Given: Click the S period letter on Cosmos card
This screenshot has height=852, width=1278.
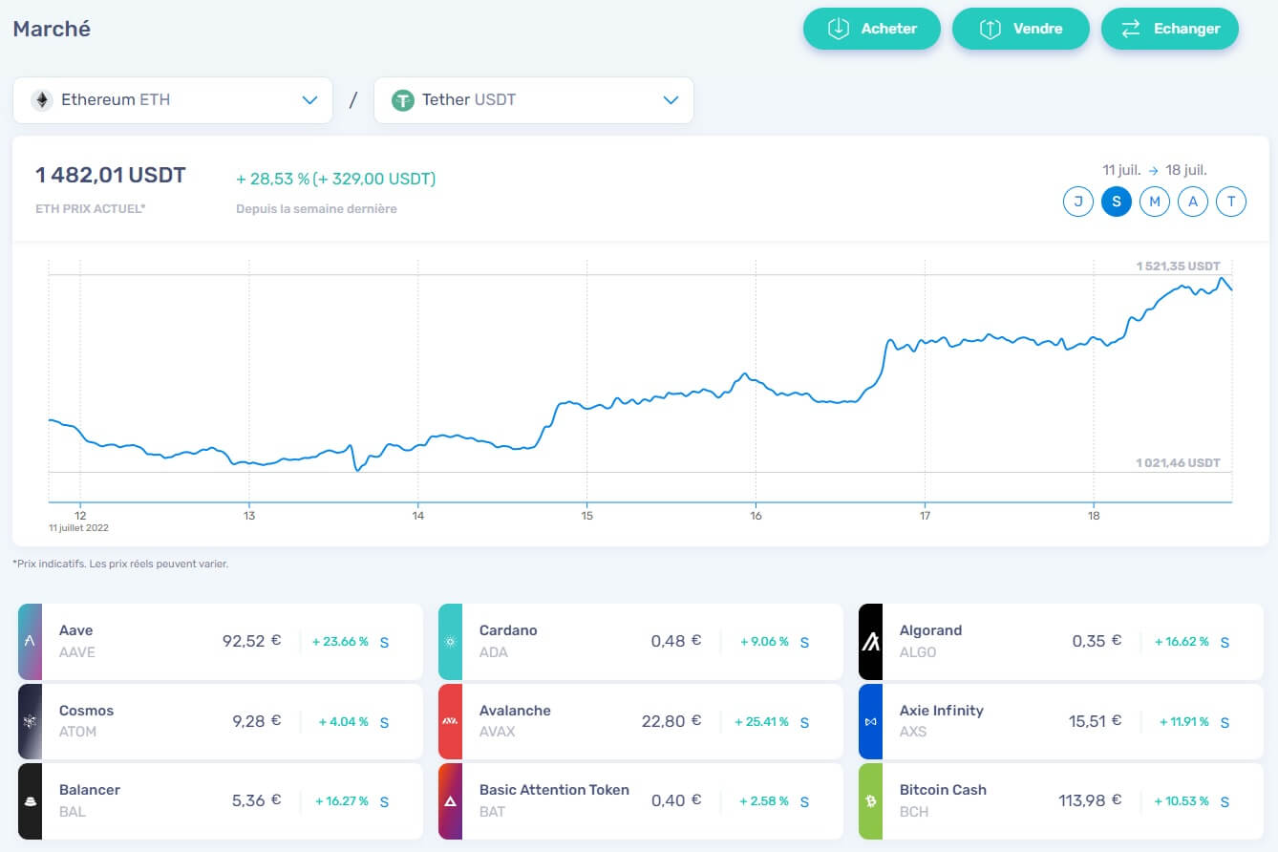Looking at the screenshot, I should tap(384, 722).
